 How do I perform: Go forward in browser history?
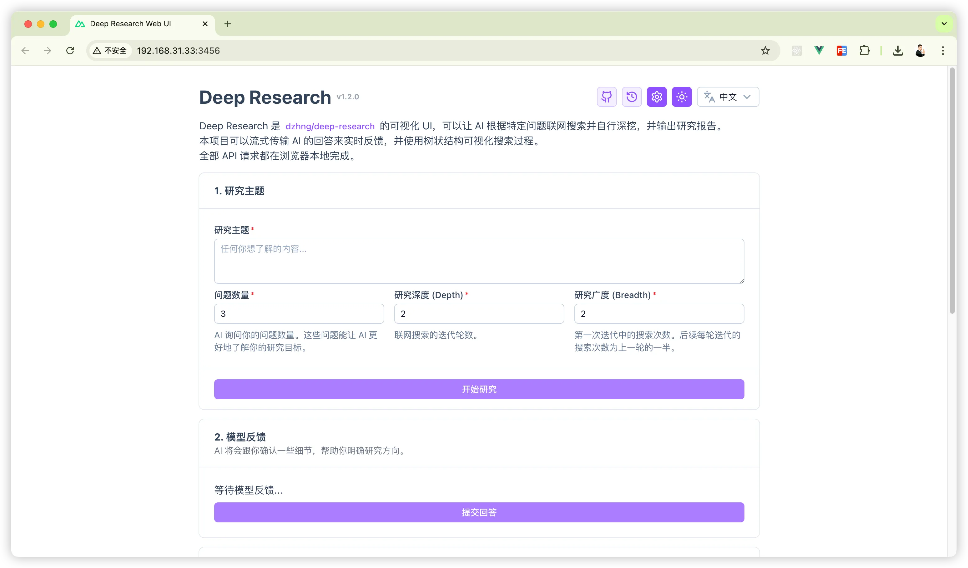(x=48, y=51)
